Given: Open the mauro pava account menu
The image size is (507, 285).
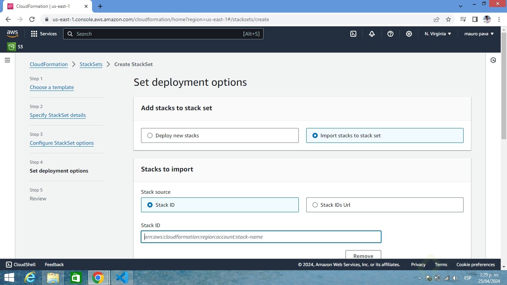Looking at the screenshot, I should click(x=479, y=34).
